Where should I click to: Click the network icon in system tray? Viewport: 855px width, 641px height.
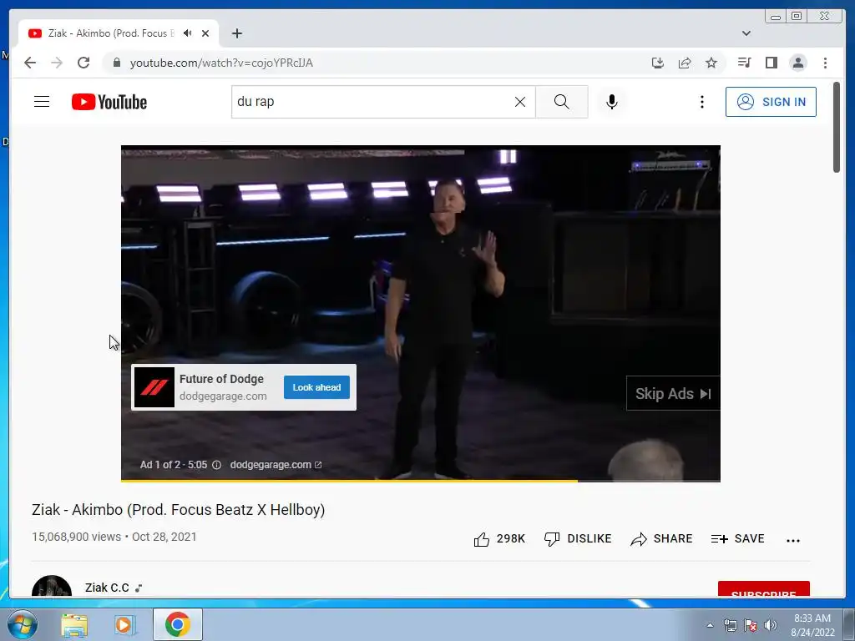[730, 625]
